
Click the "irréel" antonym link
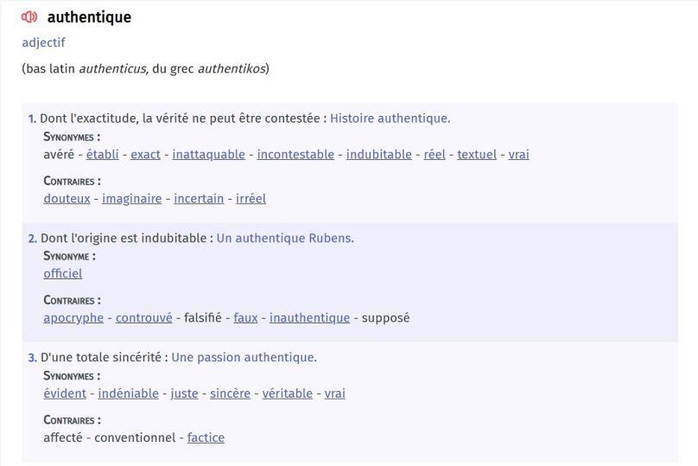coord(251,199)
